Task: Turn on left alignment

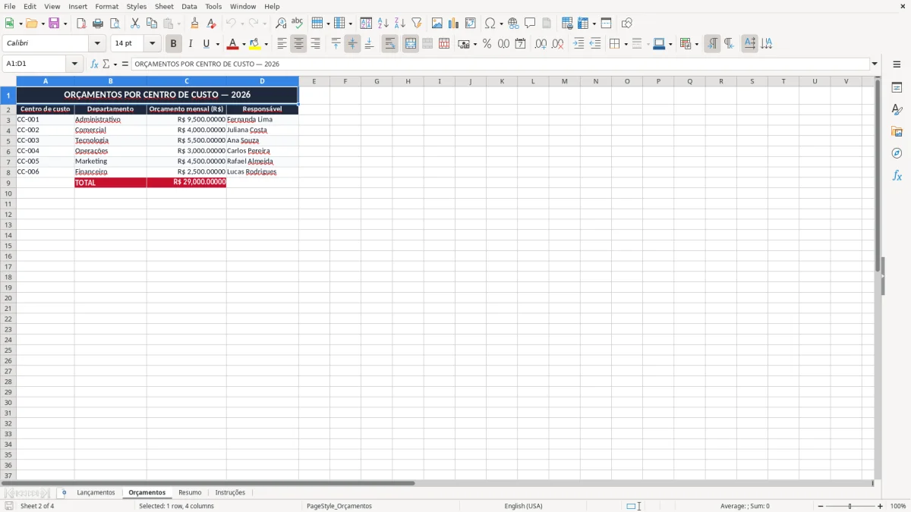Action: 282,44
